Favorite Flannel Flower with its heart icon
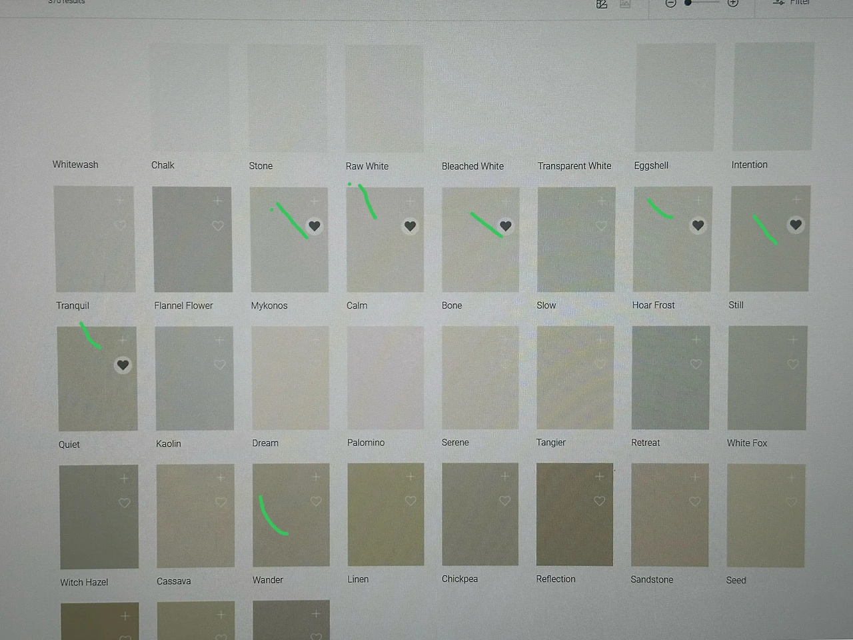This screenshot has width=853, height=640. [x=218, y=226]
